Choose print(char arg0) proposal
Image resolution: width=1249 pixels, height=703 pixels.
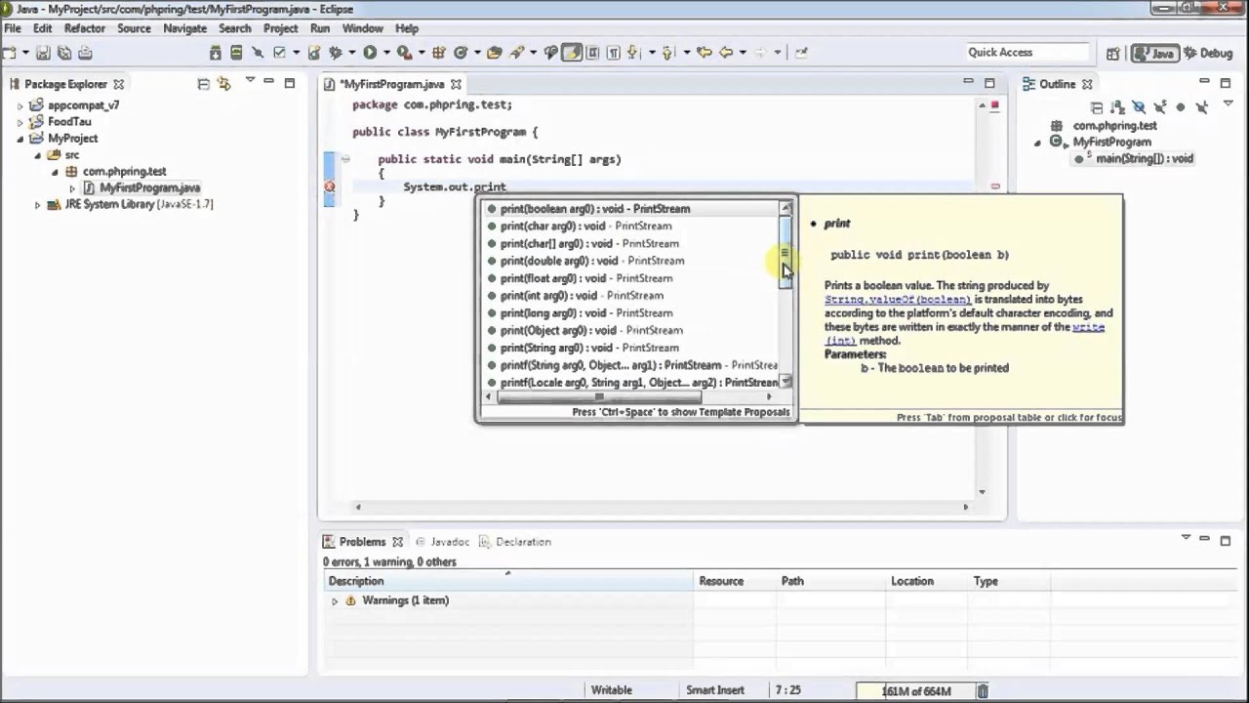[x=585, y=227]
